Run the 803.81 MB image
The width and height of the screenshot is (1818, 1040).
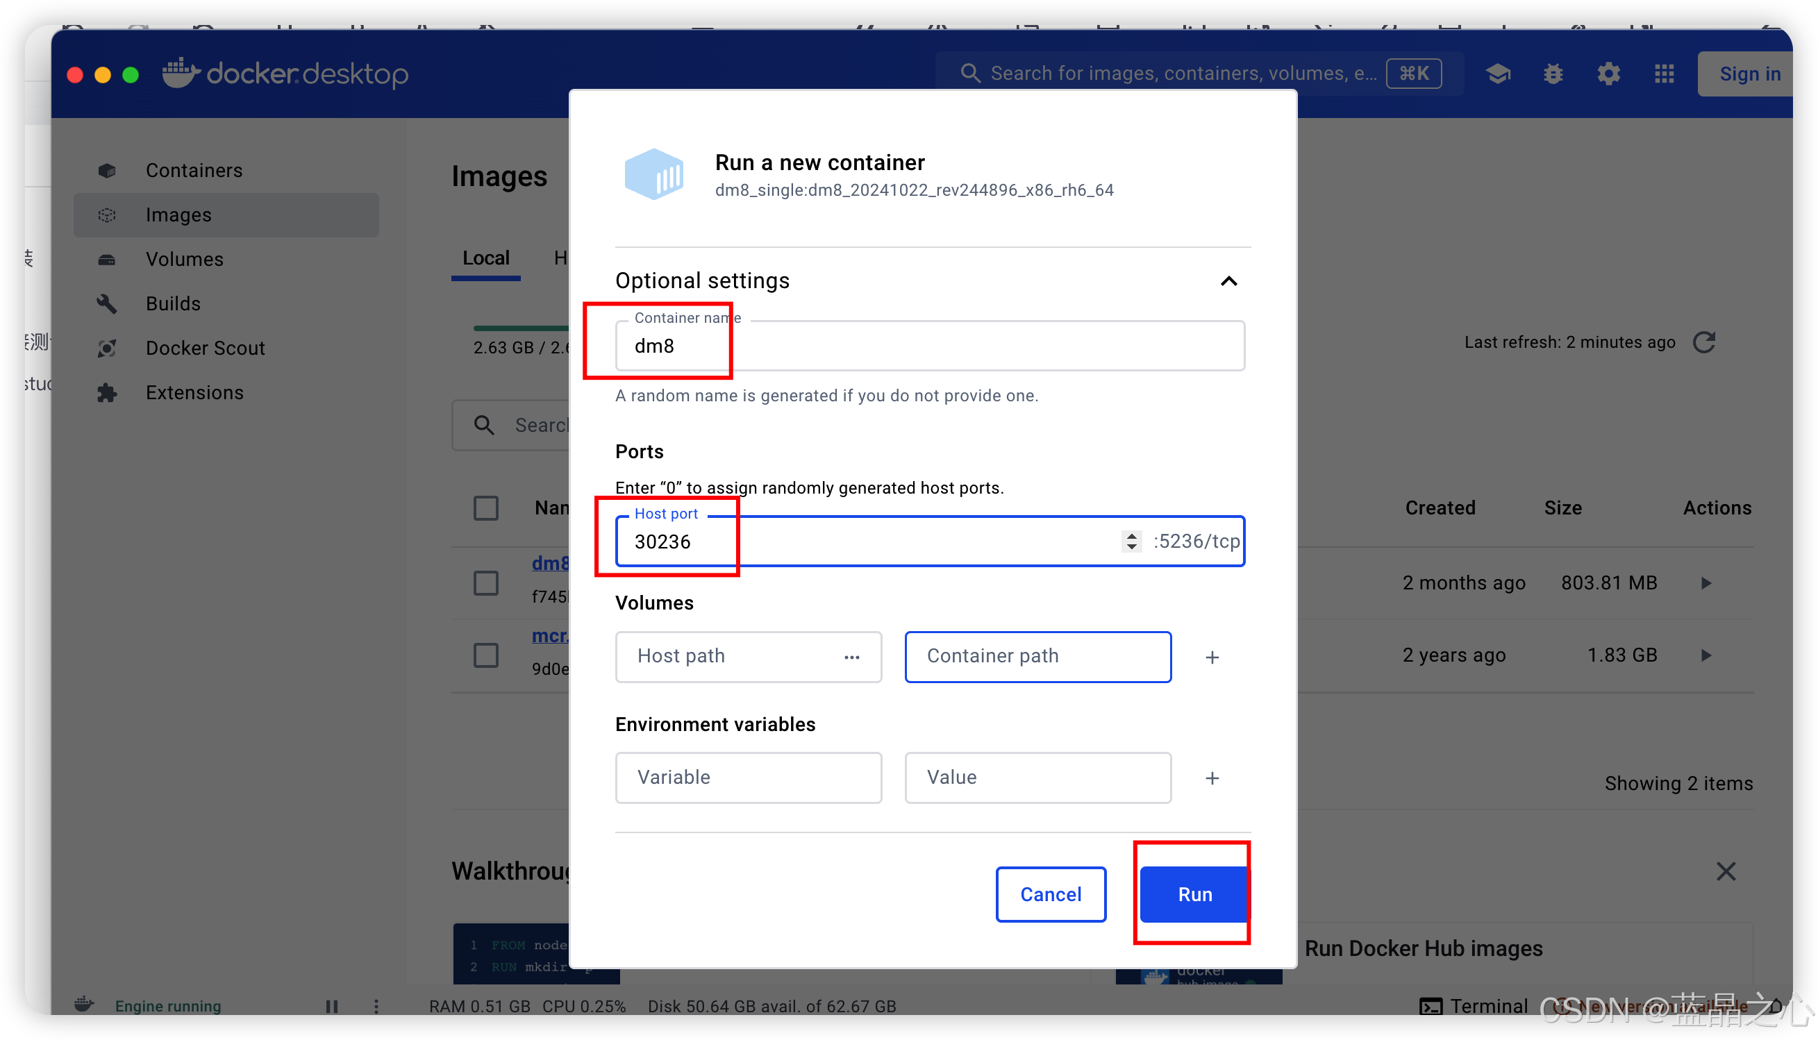tap(1706, 583)
